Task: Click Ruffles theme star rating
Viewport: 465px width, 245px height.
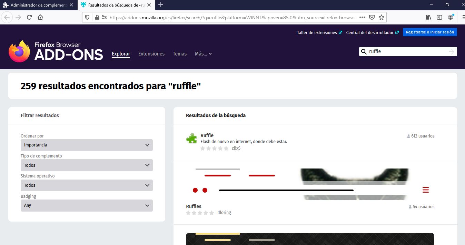Action: [x=200, y=213]
